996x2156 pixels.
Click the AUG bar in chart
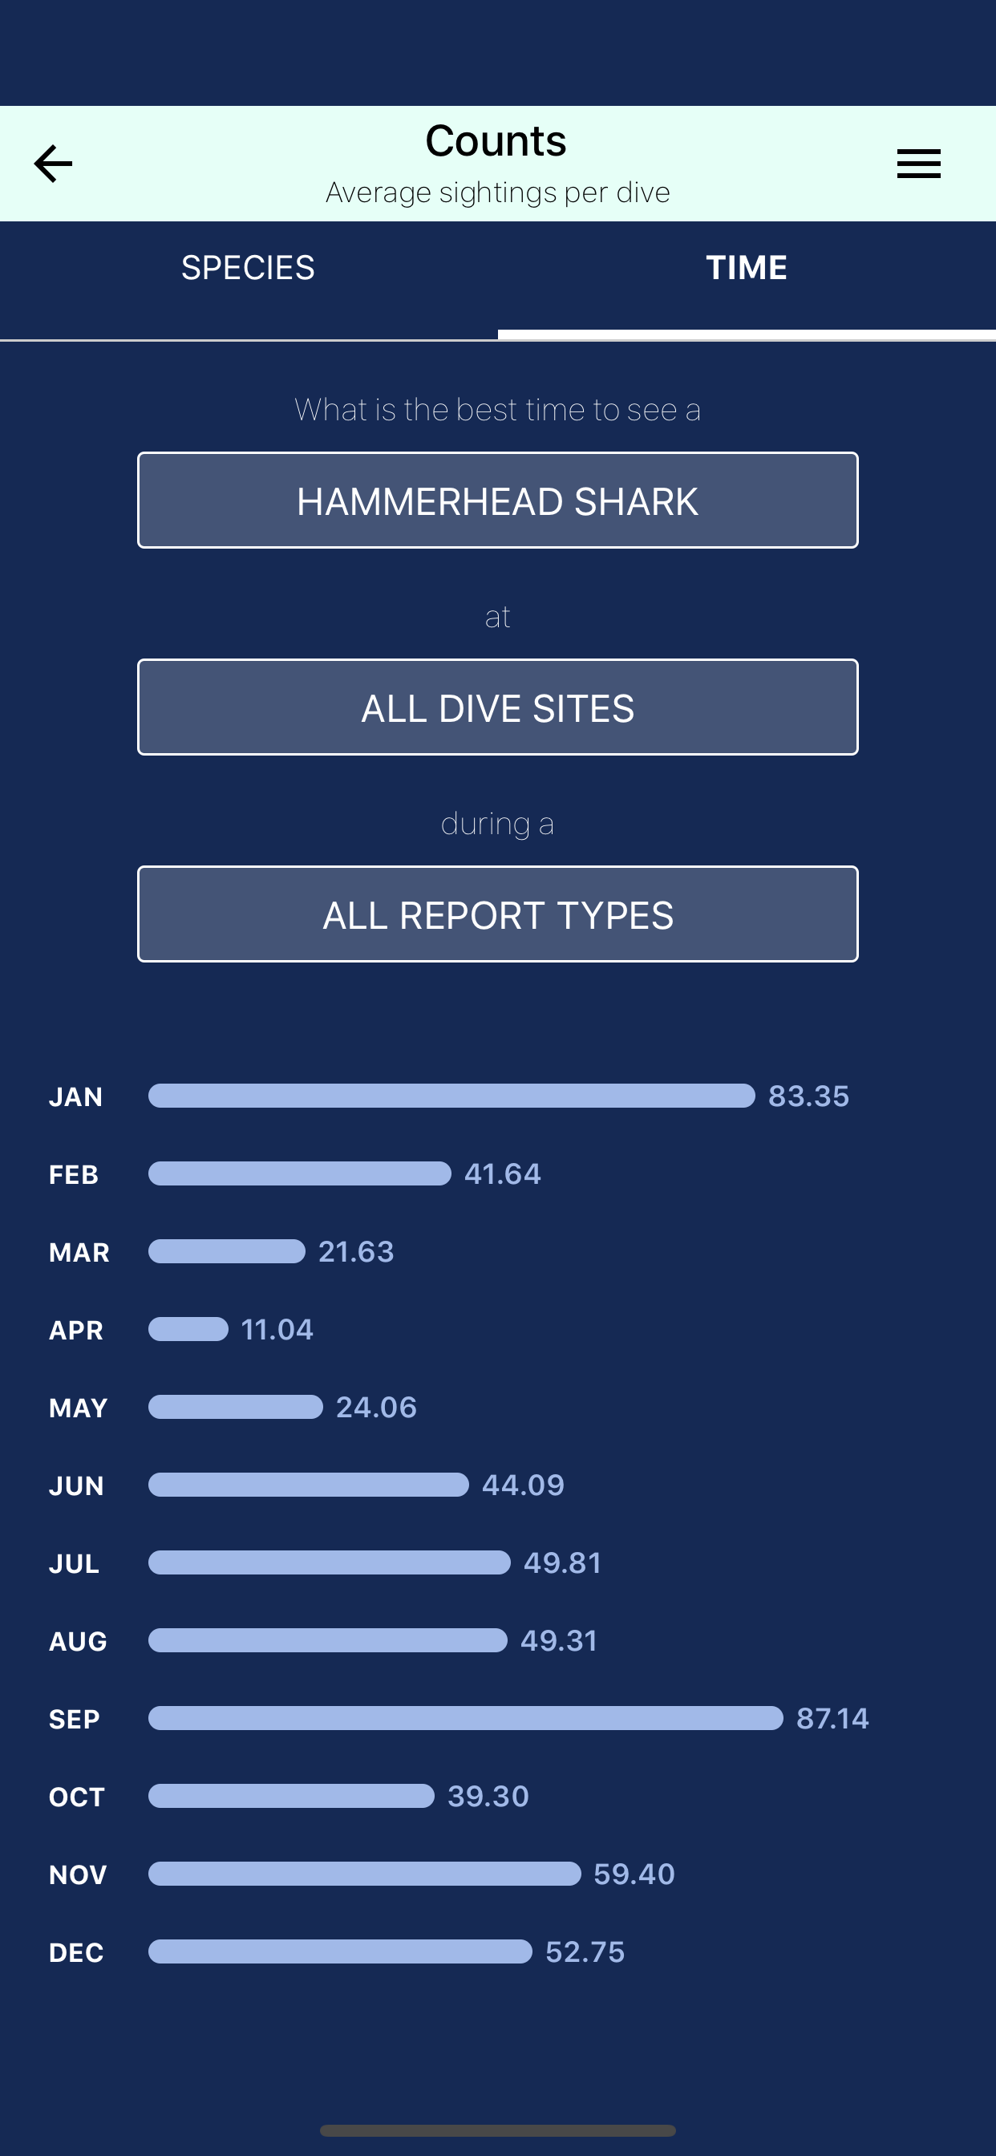click(x=328, y=1640)
